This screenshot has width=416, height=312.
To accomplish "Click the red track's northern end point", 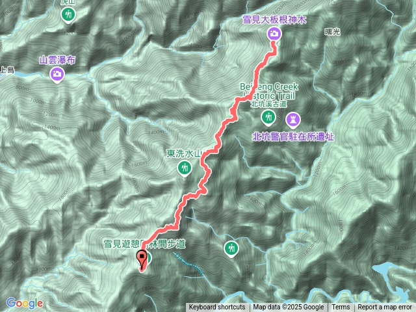I will tap(273, 43).
